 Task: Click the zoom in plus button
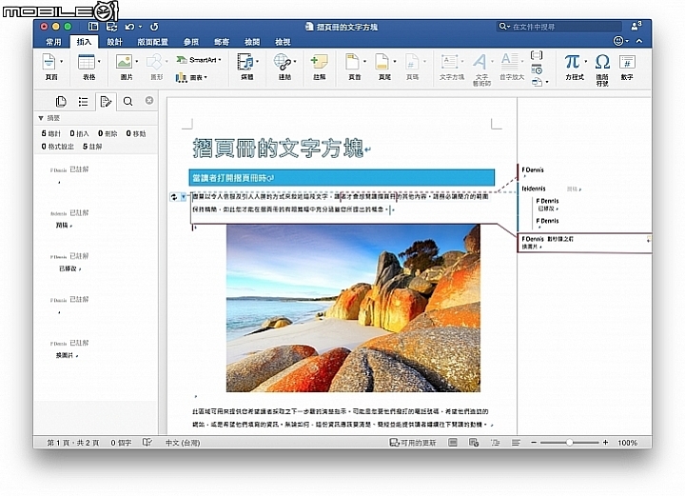tap(605, 443)
